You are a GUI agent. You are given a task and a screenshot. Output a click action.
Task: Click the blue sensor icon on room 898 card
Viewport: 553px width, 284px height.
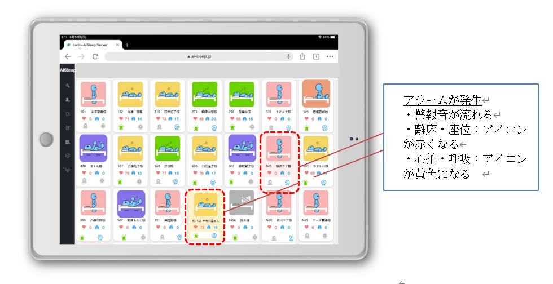101,237
